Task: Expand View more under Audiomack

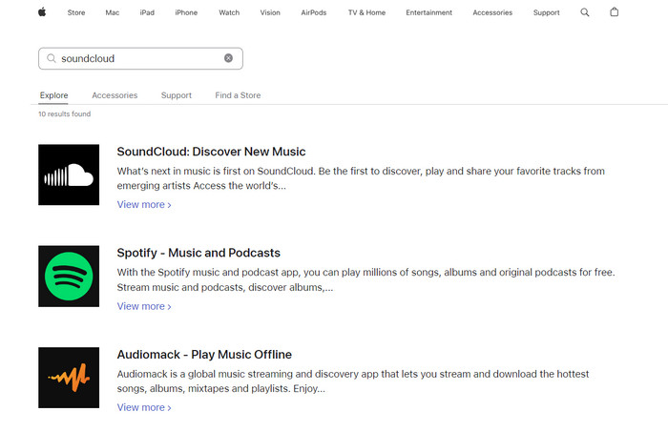Action: tap(143, 407)
